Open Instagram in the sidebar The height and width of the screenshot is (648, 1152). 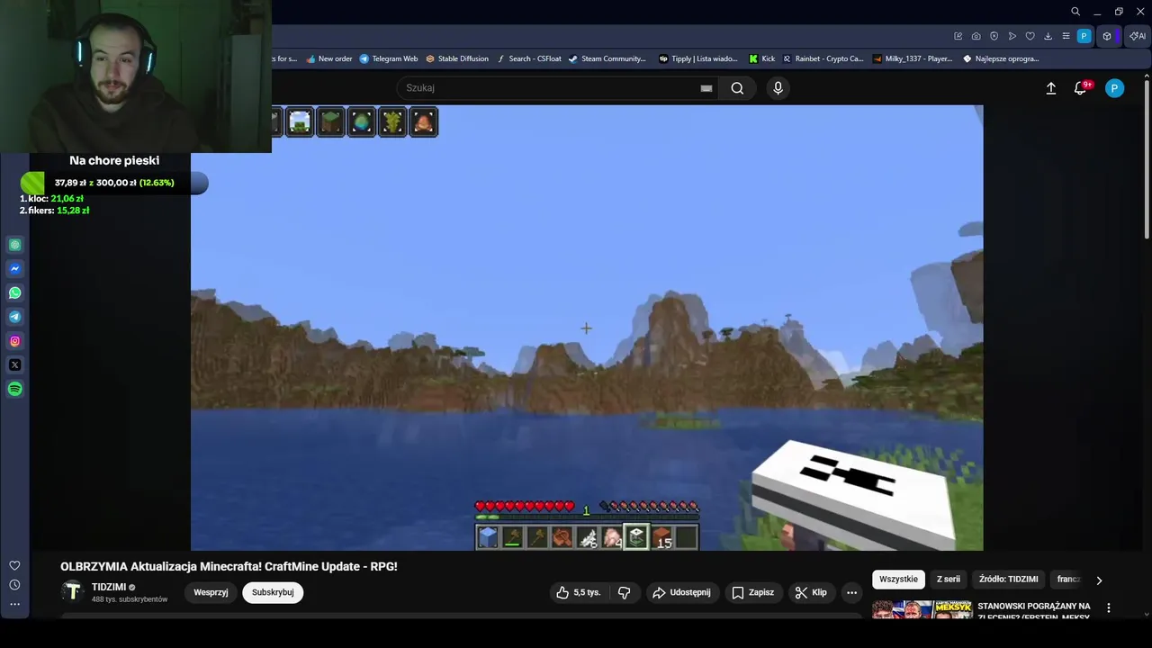tap(15, 341)
